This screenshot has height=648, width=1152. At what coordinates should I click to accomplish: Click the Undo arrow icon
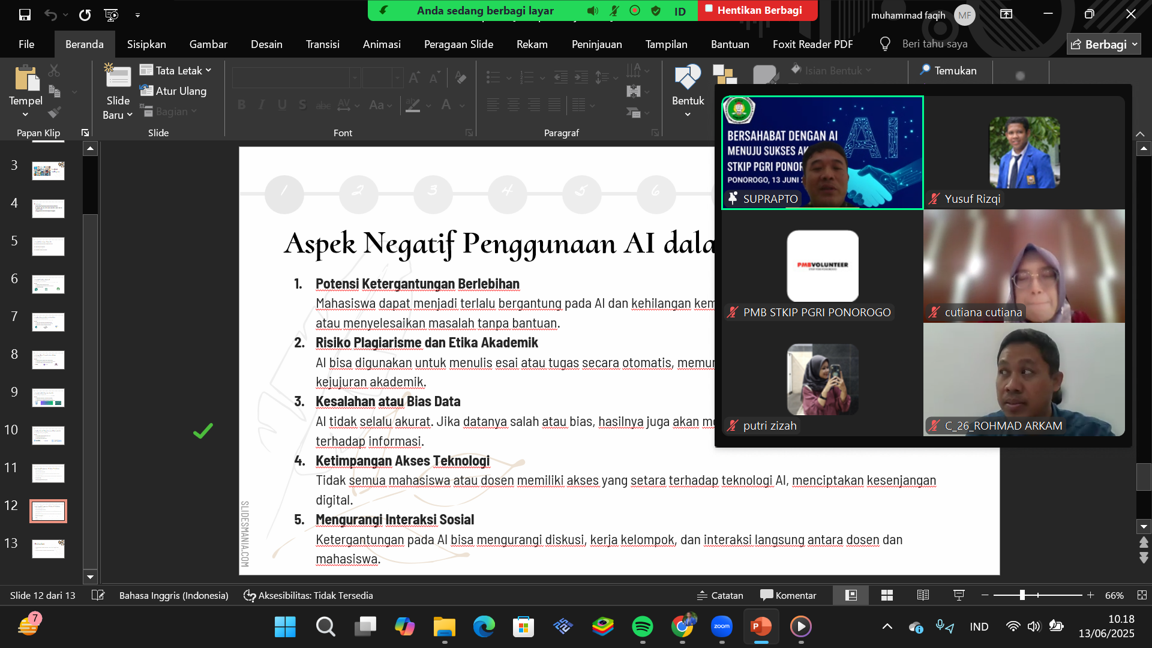point(50,14)
